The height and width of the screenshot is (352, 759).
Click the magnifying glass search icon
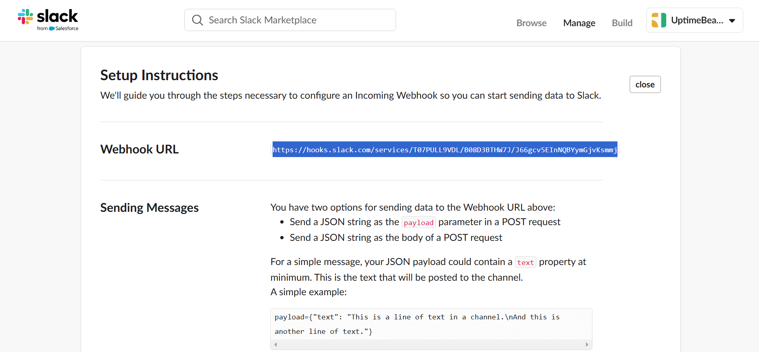pos(197,20)
